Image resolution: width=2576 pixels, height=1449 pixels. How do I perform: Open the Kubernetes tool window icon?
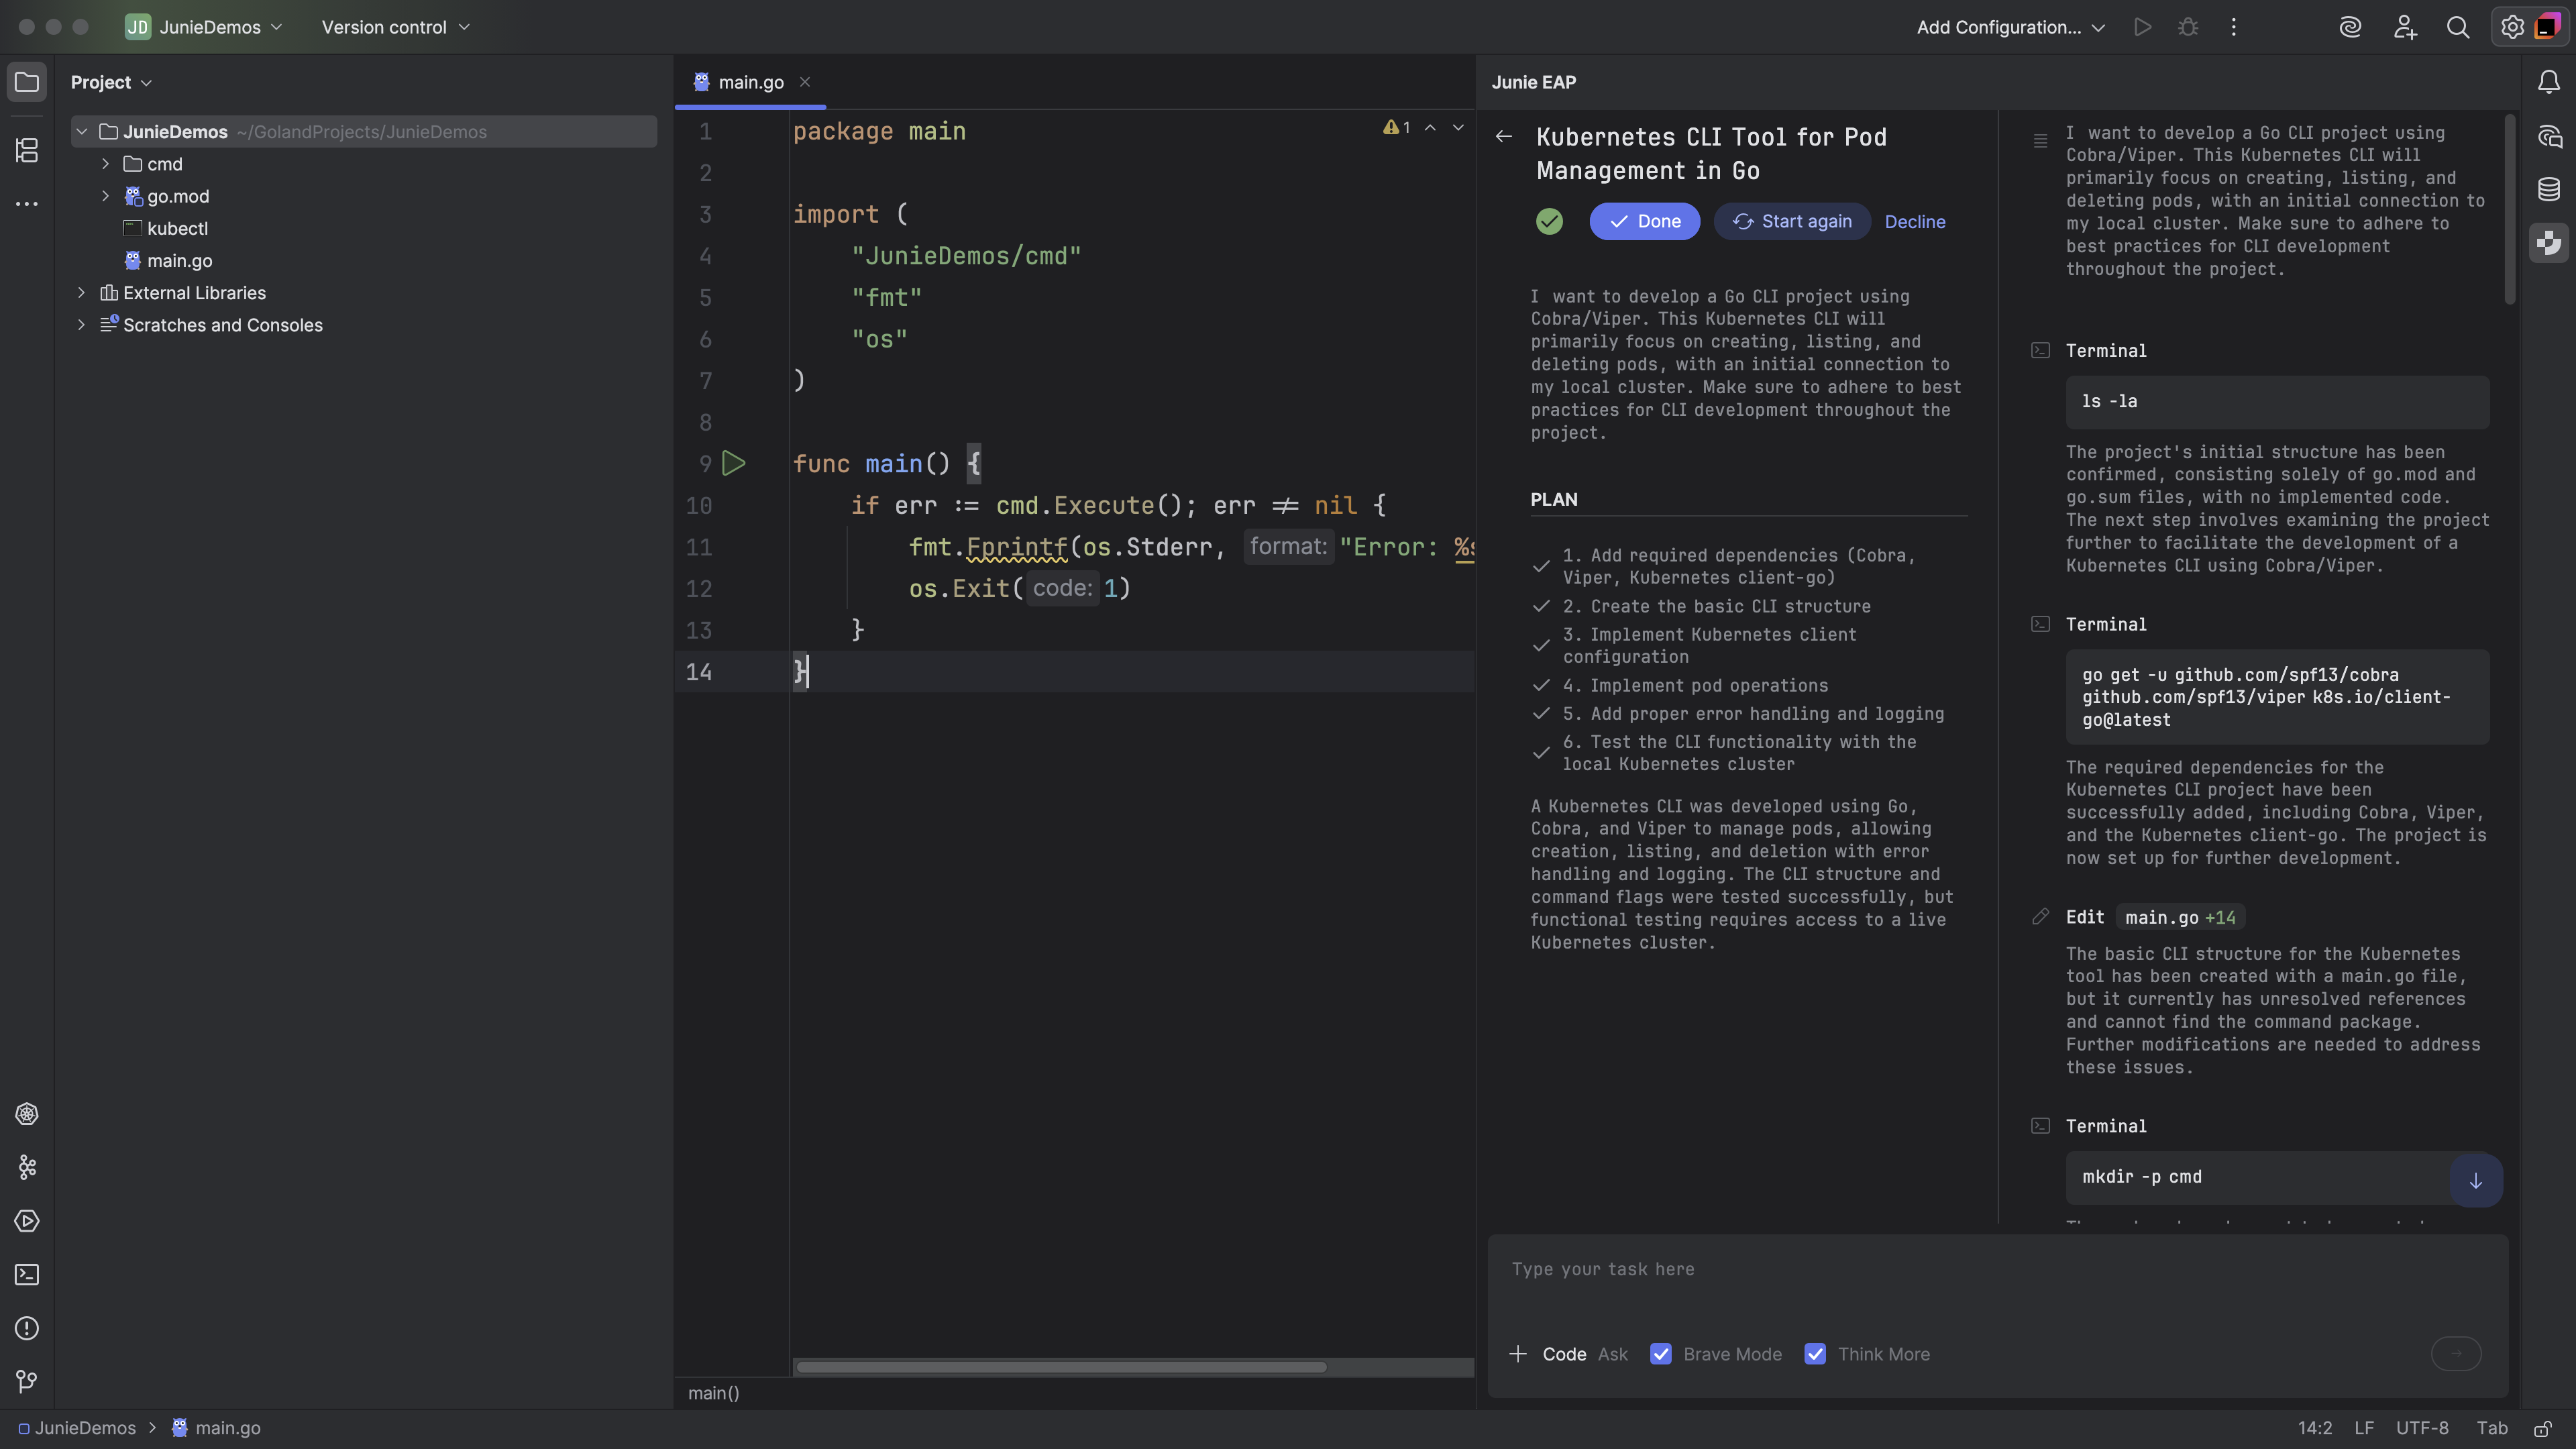(27, 1114)
